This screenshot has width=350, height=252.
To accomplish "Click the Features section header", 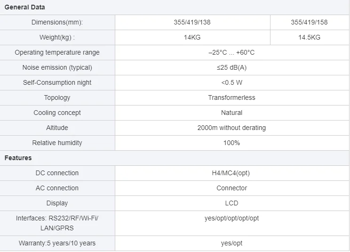I will click(x=18, y=158).
